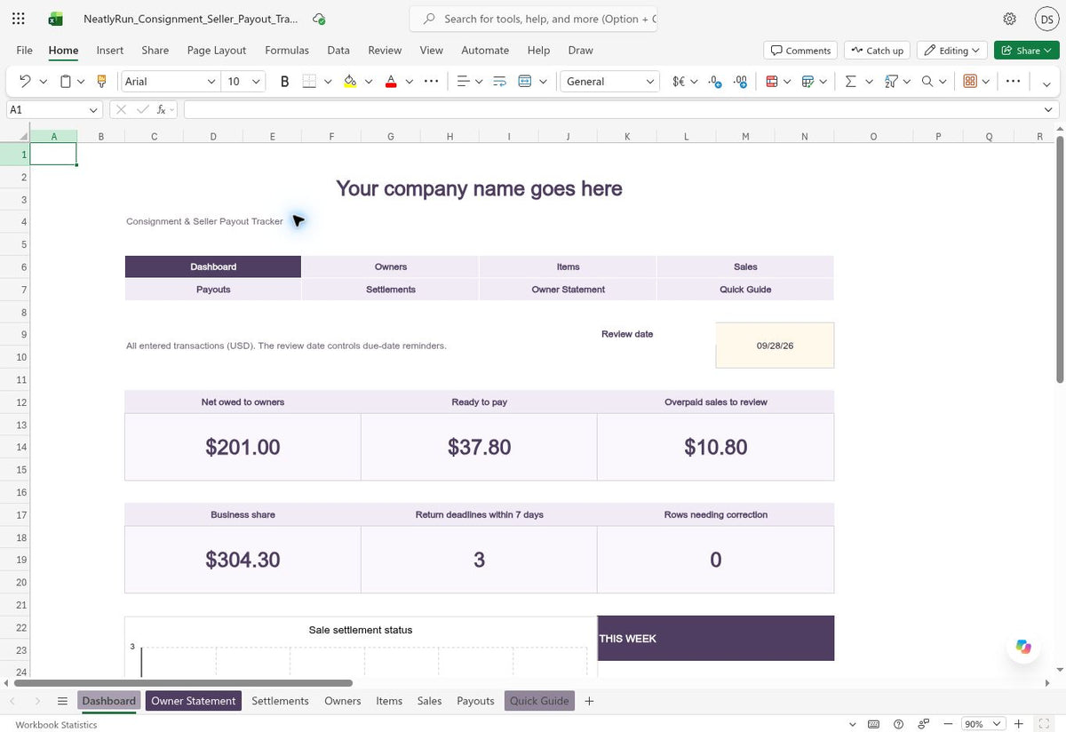The height and width of the screenshot is (732, 1066).
Task: Click in the search box
Action: 533,19
